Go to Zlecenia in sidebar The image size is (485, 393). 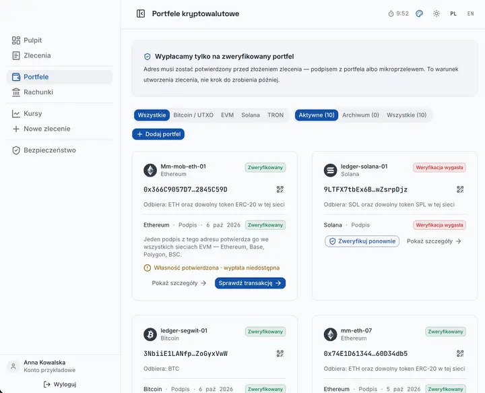coord(59,55)
